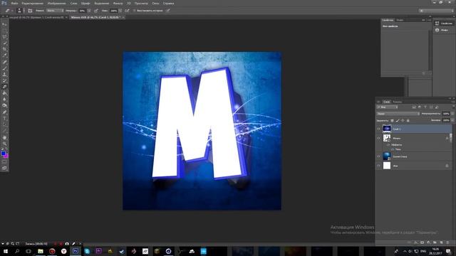Image resolution: width=456 pixels, height=256 pixels.
Task: Select the Eyedropper tool
Action: tap(4, 55)
